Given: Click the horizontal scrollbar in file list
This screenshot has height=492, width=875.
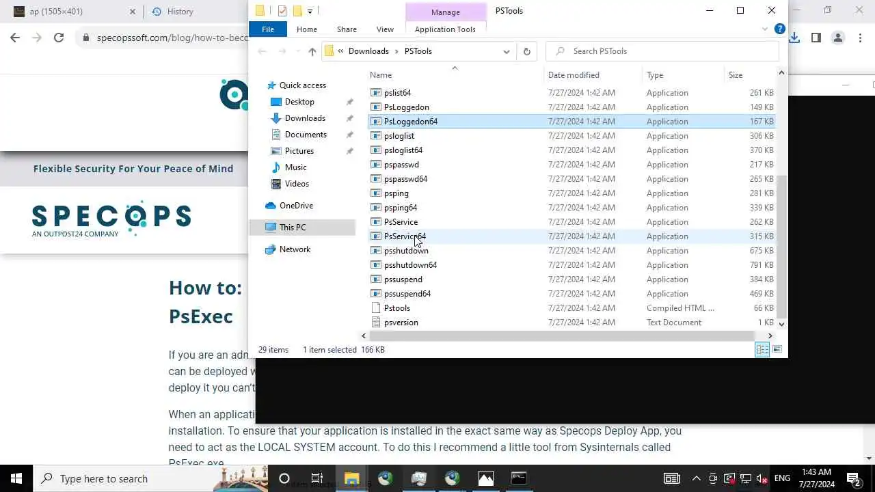Looking at the screenshot, I should (x=561, y=336).
